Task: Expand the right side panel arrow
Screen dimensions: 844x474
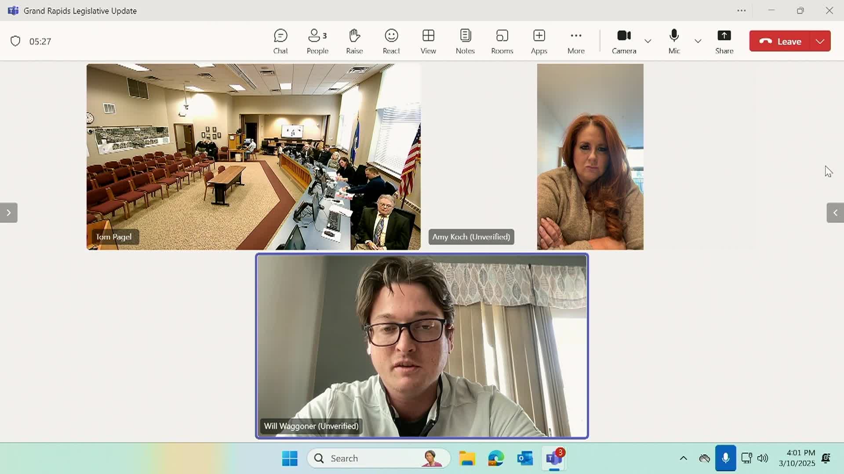Action: pos(835,213)
